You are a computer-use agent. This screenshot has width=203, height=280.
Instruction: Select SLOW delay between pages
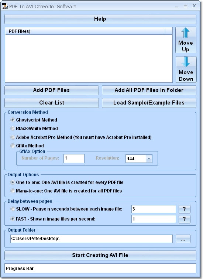[13, 209]
